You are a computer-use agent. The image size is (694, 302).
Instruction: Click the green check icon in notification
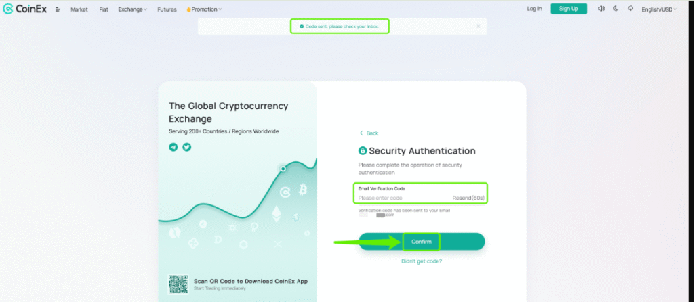click(x=302, y=26)
